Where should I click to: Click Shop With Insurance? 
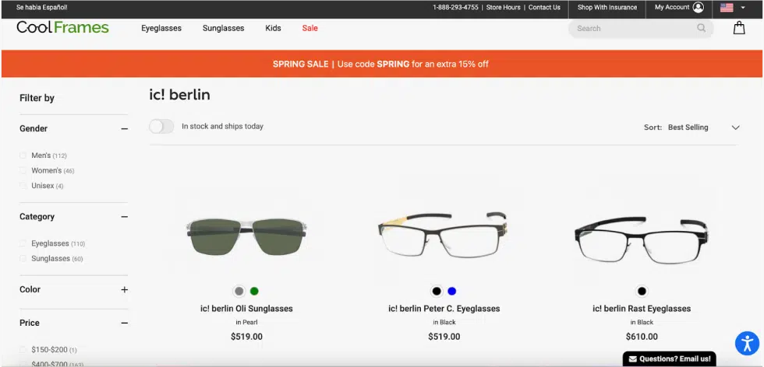pyautogui.click(x=607, y=7)
